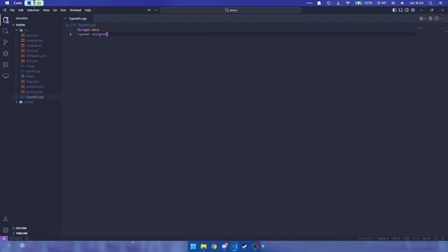
Task: Open Google Chrome from the taskbar
Action: [214, 246]
